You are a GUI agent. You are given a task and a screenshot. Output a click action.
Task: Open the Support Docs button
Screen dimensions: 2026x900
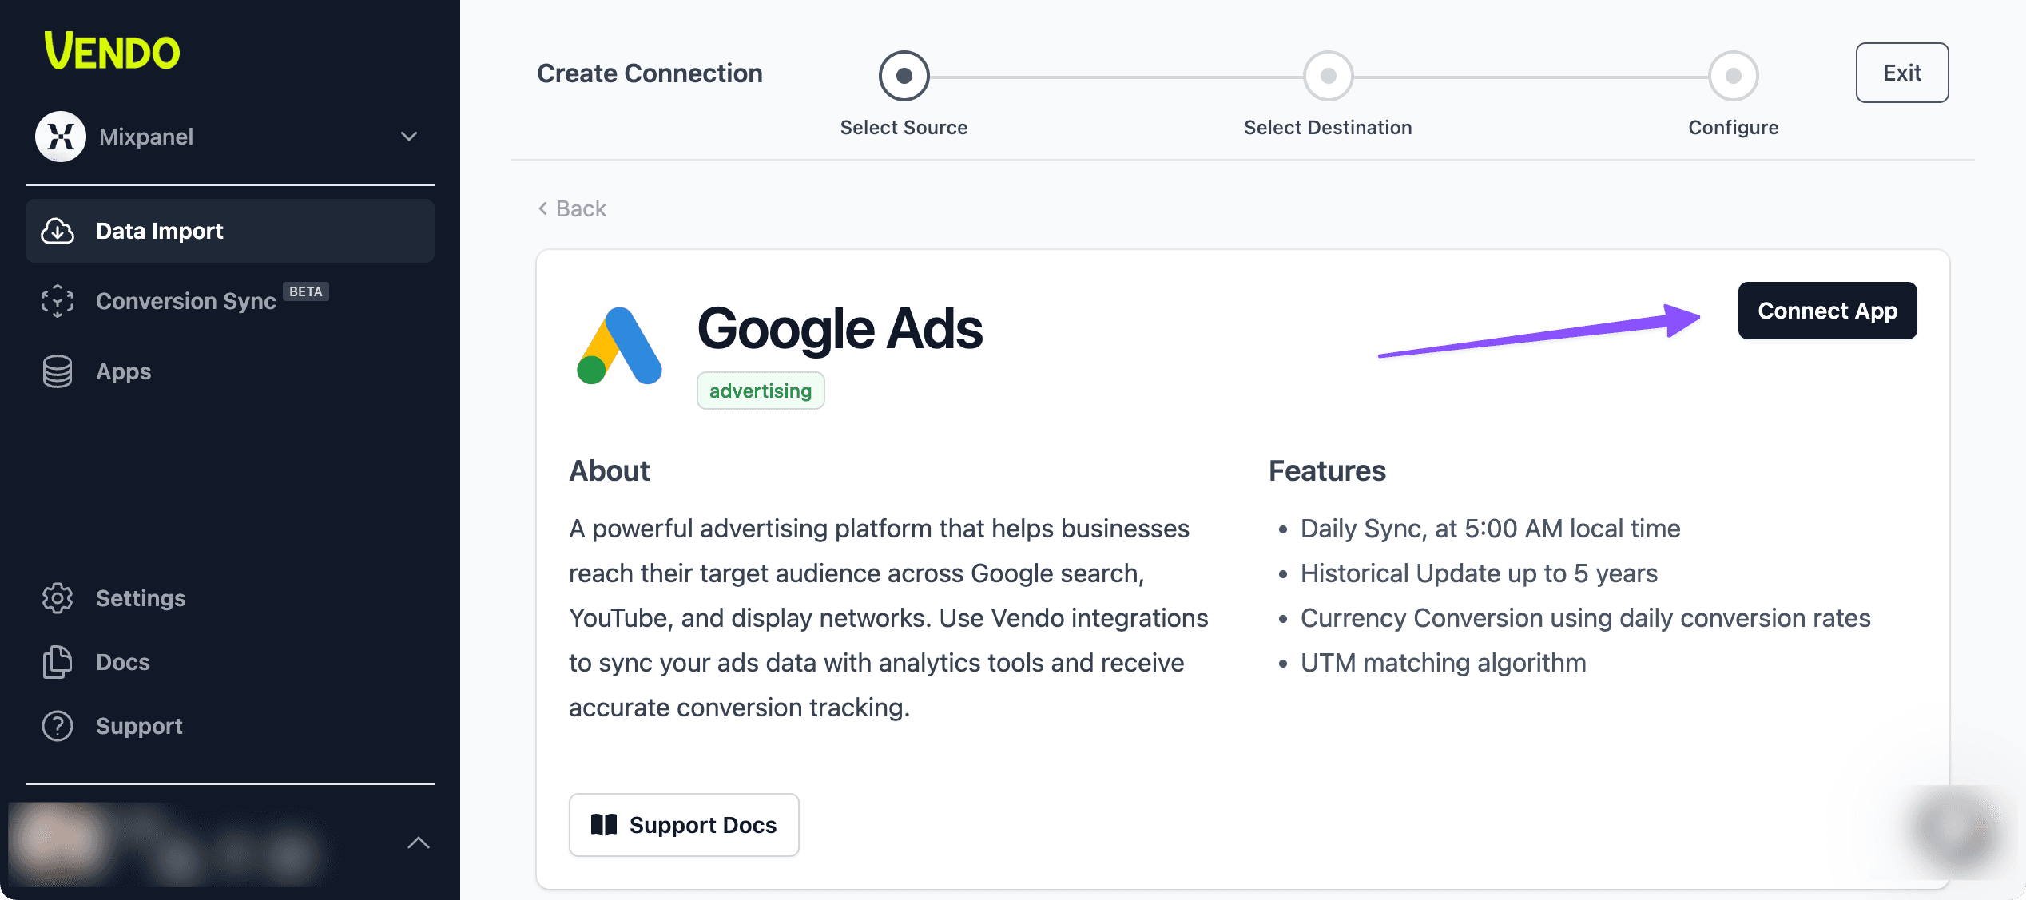[684, 825]
